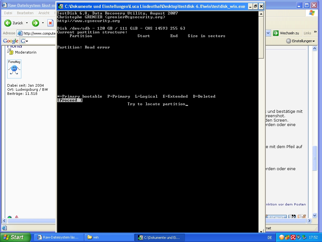Open the forward history dropdown arrow
322x242 pixels.
(43, 23)
